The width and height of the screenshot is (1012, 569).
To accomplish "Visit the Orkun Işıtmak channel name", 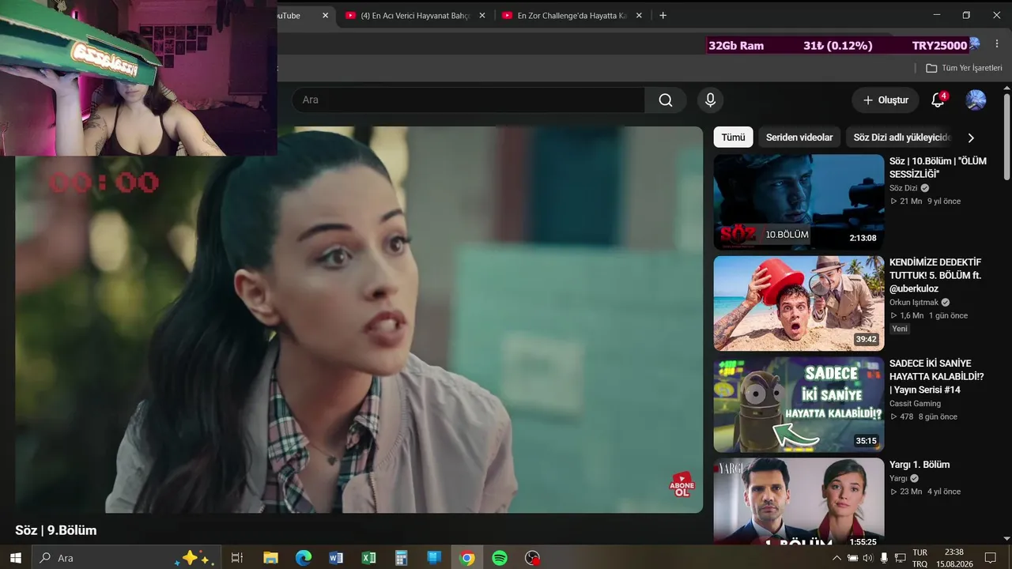I will coord(914,302).
